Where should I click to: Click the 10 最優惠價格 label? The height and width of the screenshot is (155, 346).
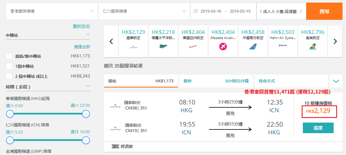318,103
